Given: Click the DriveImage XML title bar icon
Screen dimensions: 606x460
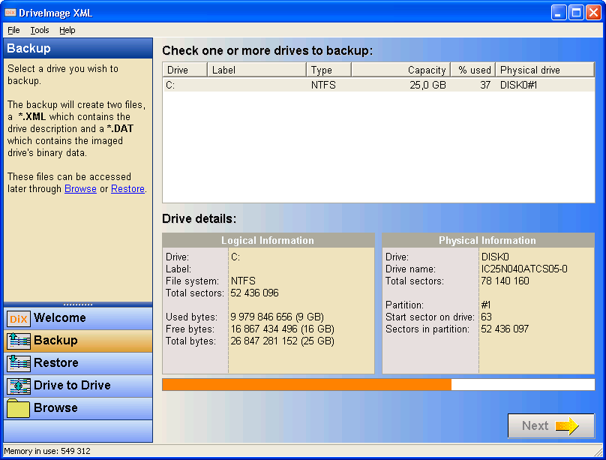Looking at the screenshot, I should coord(10,13).
